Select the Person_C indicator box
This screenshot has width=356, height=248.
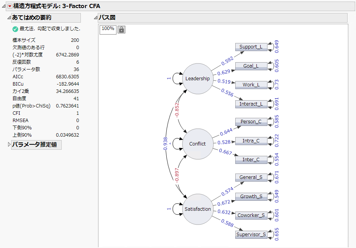click(x=251, y=122)
